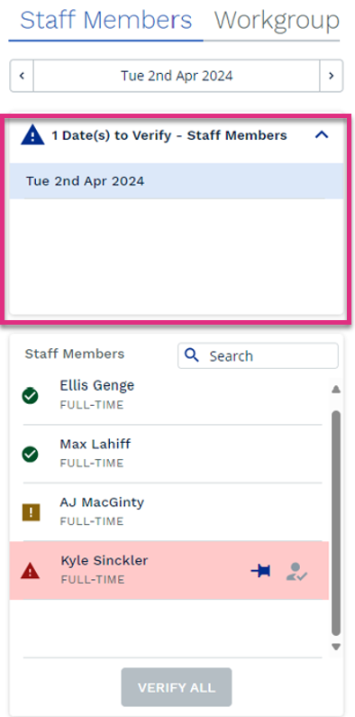
Task: Go to the previous date with left arrow
Action: pyautogui.click(x=22, y=76)
